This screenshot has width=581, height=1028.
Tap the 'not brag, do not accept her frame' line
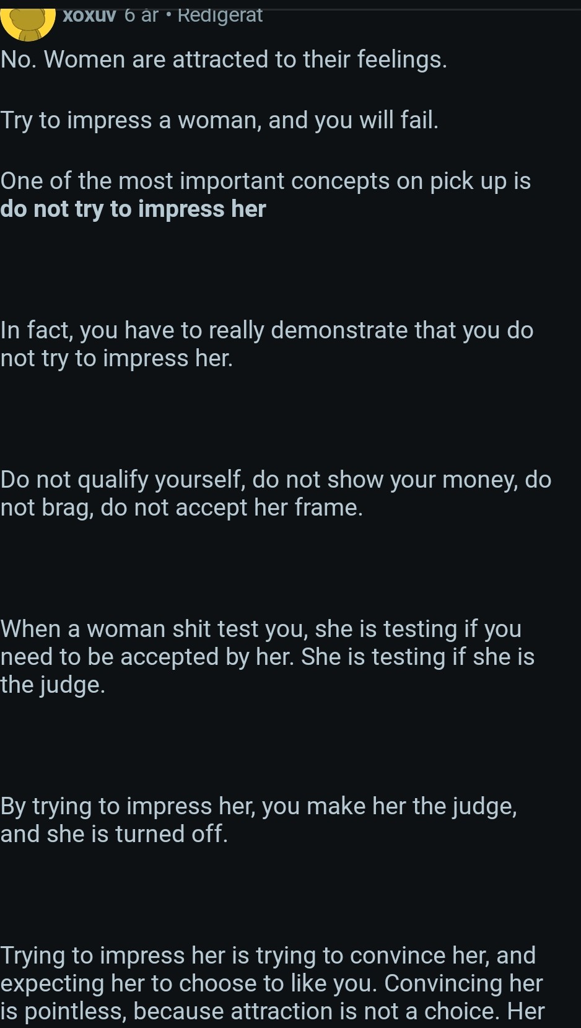tap(181, 508)
